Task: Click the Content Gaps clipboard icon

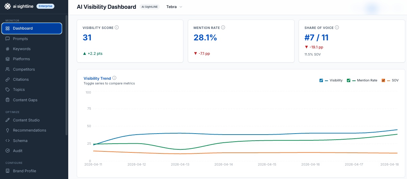Action: click(7, 100)
